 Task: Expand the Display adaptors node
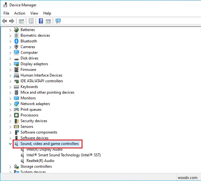tap(10, 64)
